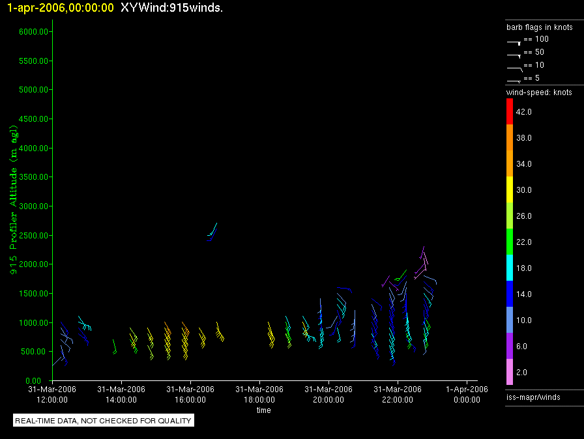Click the 31-Mar-2006 18:00:00 time label
The height and width of the screenshot is (439, 584).
tap(259, 394)
